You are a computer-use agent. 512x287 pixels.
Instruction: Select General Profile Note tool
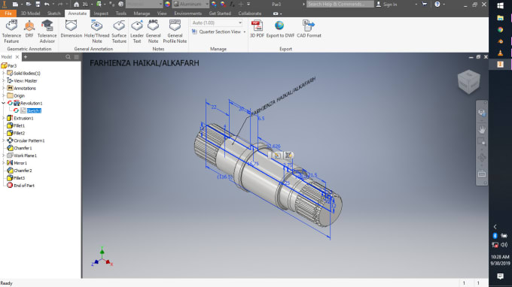click(x=175, y=32)
